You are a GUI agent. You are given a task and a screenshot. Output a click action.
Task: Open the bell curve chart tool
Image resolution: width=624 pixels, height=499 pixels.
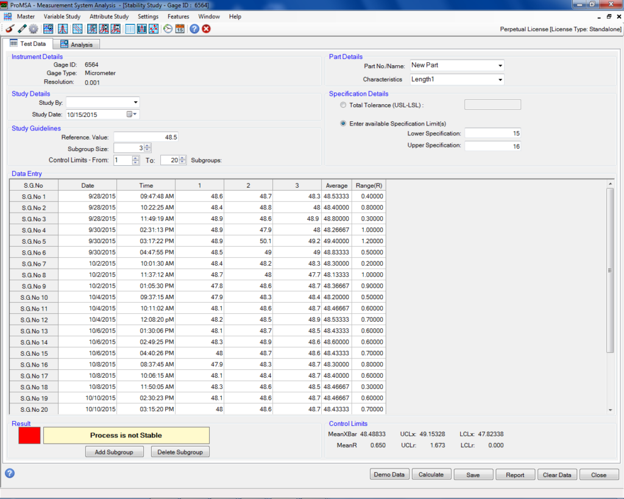63,29
